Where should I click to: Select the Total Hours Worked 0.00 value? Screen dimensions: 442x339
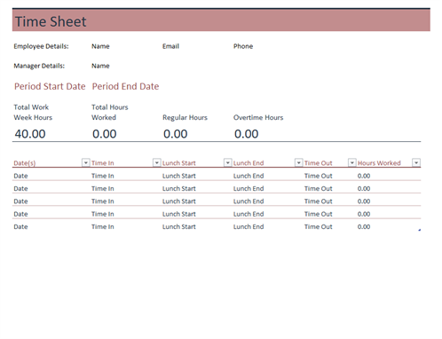click(105, 134)
